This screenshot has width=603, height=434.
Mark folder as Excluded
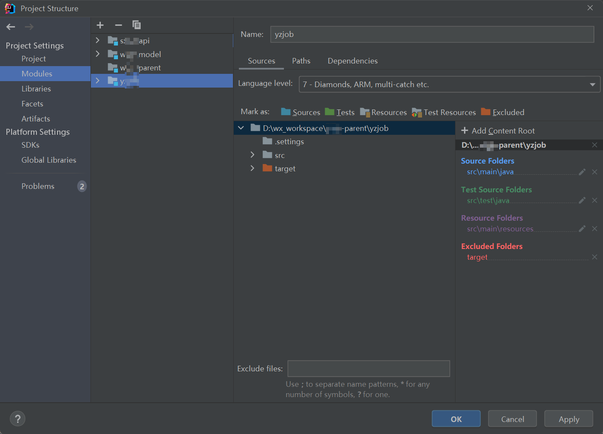pos(503,112)
